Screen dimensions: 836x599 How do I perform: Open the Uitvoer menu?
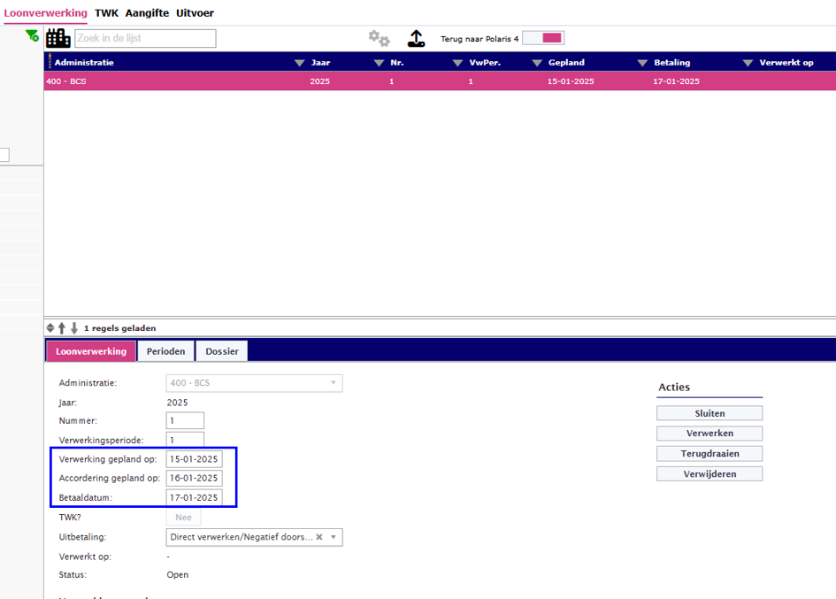point(196,12)
